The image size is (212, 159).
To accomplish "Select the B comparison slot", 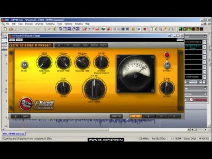I will tap(149, 116).
